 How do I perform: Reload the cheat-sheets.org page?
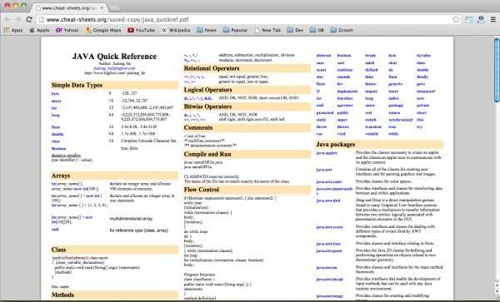click(x=29, y=19)
